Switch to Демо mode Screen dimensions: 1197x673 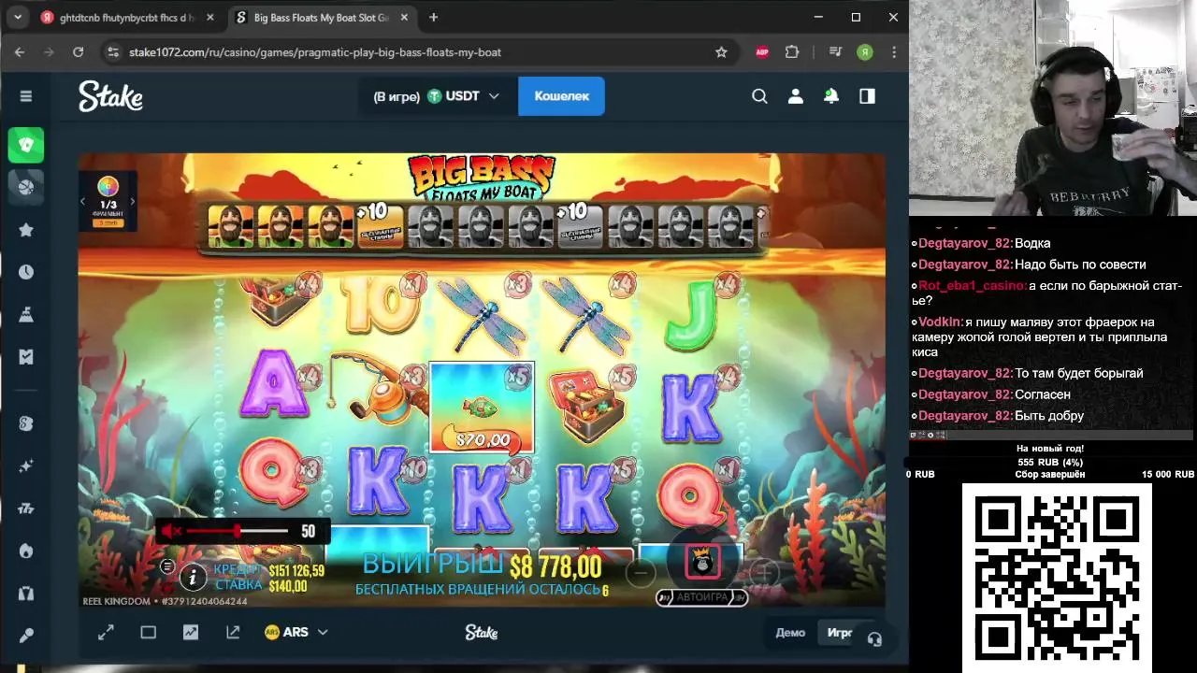pos(790,633)
